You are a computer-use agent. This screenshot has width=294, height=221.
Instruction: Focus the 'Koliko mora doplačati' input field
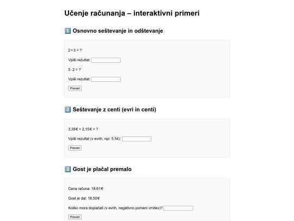pyautogui.click(x=179, y=208)
